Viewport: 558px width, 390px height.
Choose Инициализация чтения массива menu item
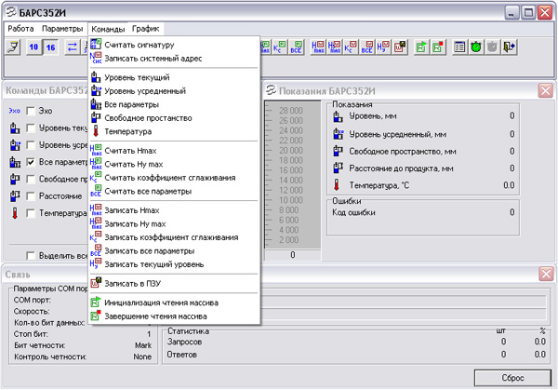point(175,303)
